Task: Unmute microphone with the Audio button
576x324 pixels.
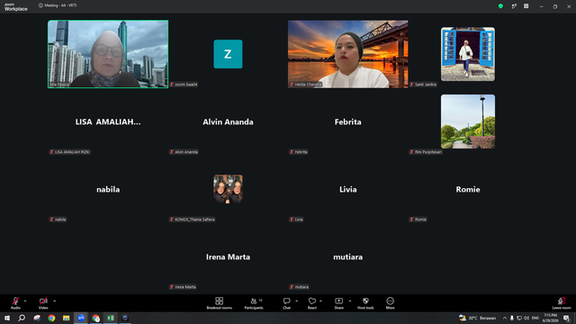Action: (15, 303)
